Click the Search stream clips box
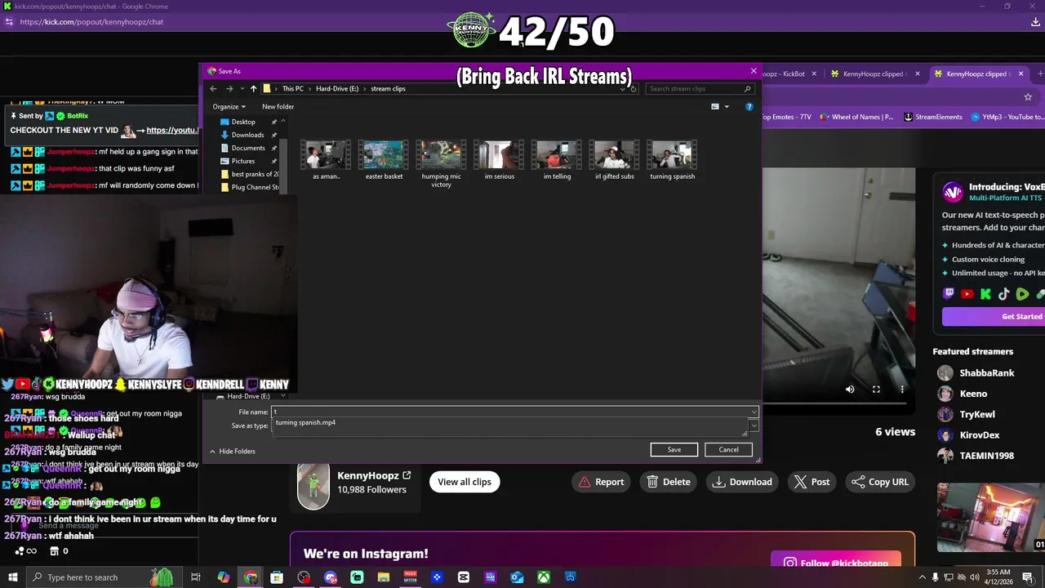 (700, 88)
